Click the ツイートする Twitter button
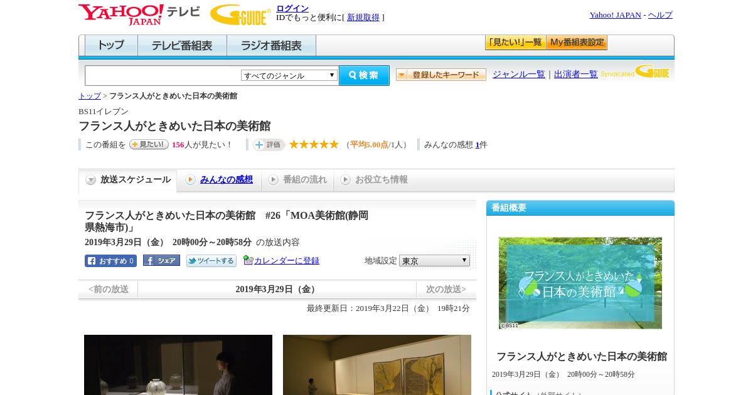This screenshot has height=395, width=753. [x=211, y=261]
